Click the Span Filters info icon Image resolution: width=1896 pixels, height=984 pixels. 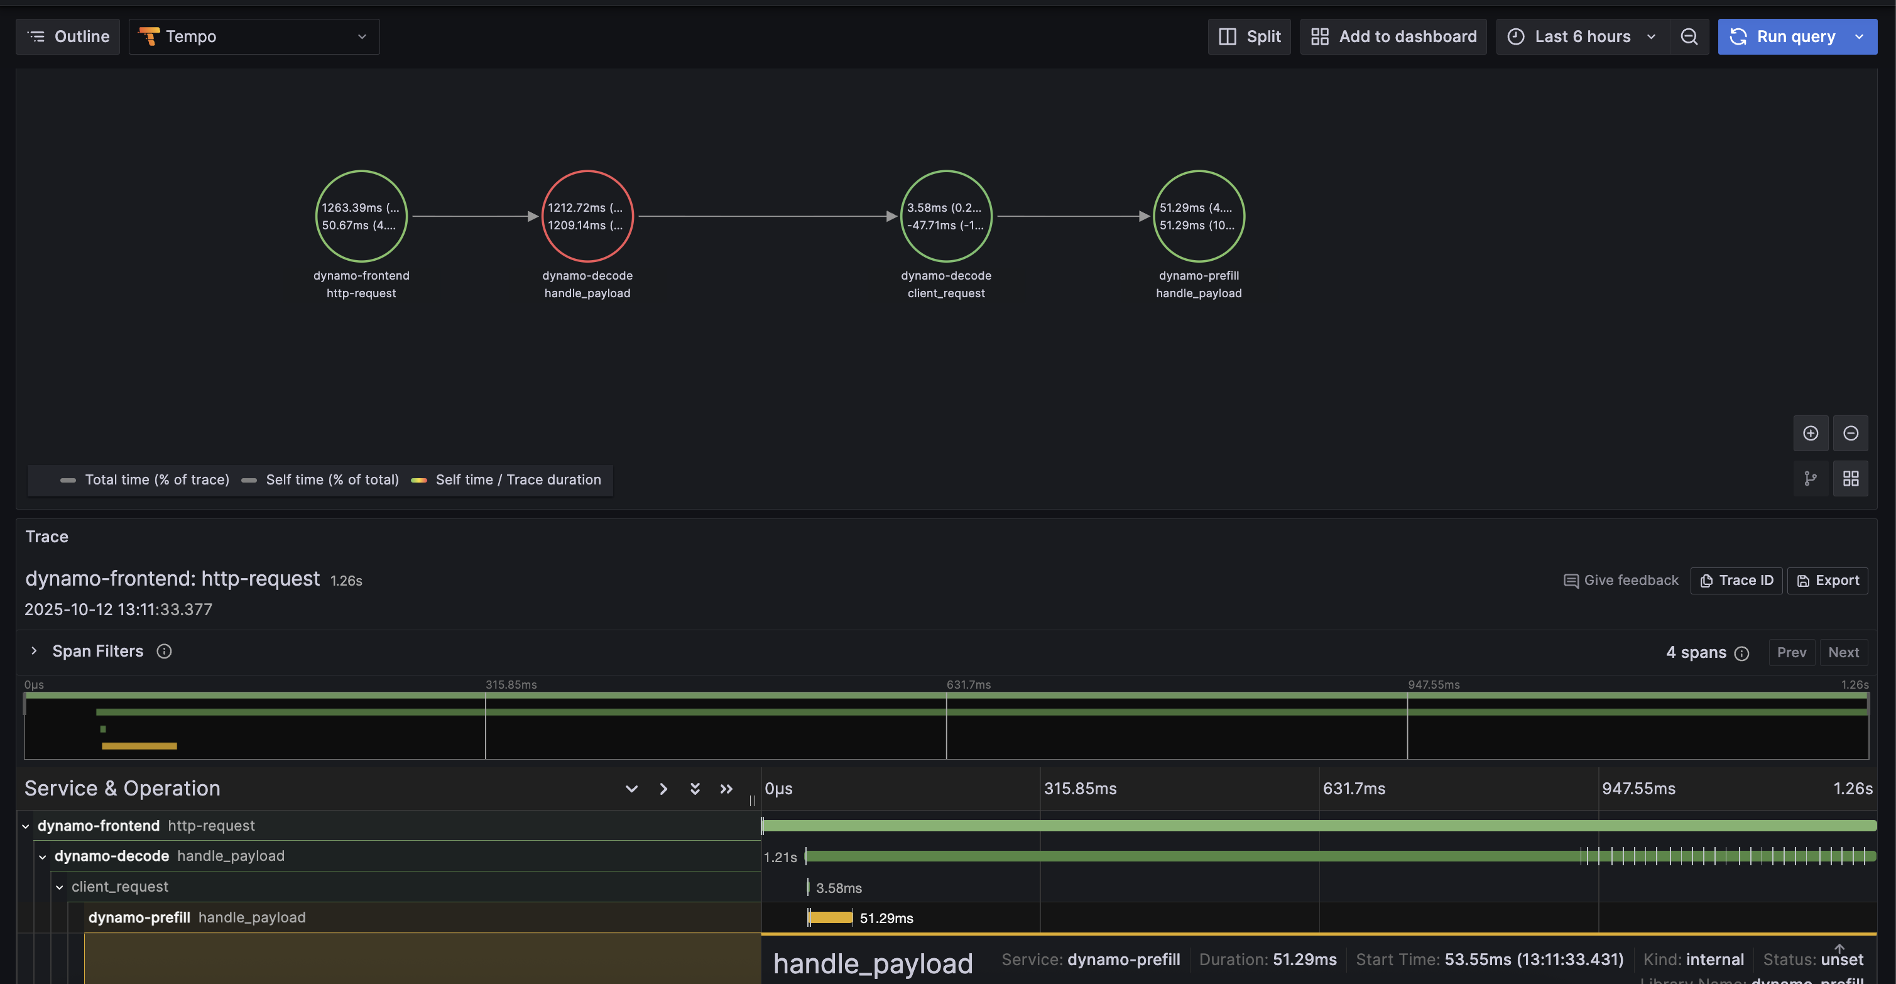coord(164,652)
